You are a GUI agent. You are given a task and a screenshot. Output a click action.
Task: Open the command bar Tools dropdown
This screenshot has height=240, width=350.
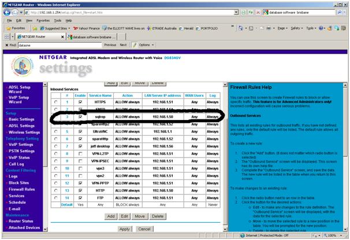(311, 28)
